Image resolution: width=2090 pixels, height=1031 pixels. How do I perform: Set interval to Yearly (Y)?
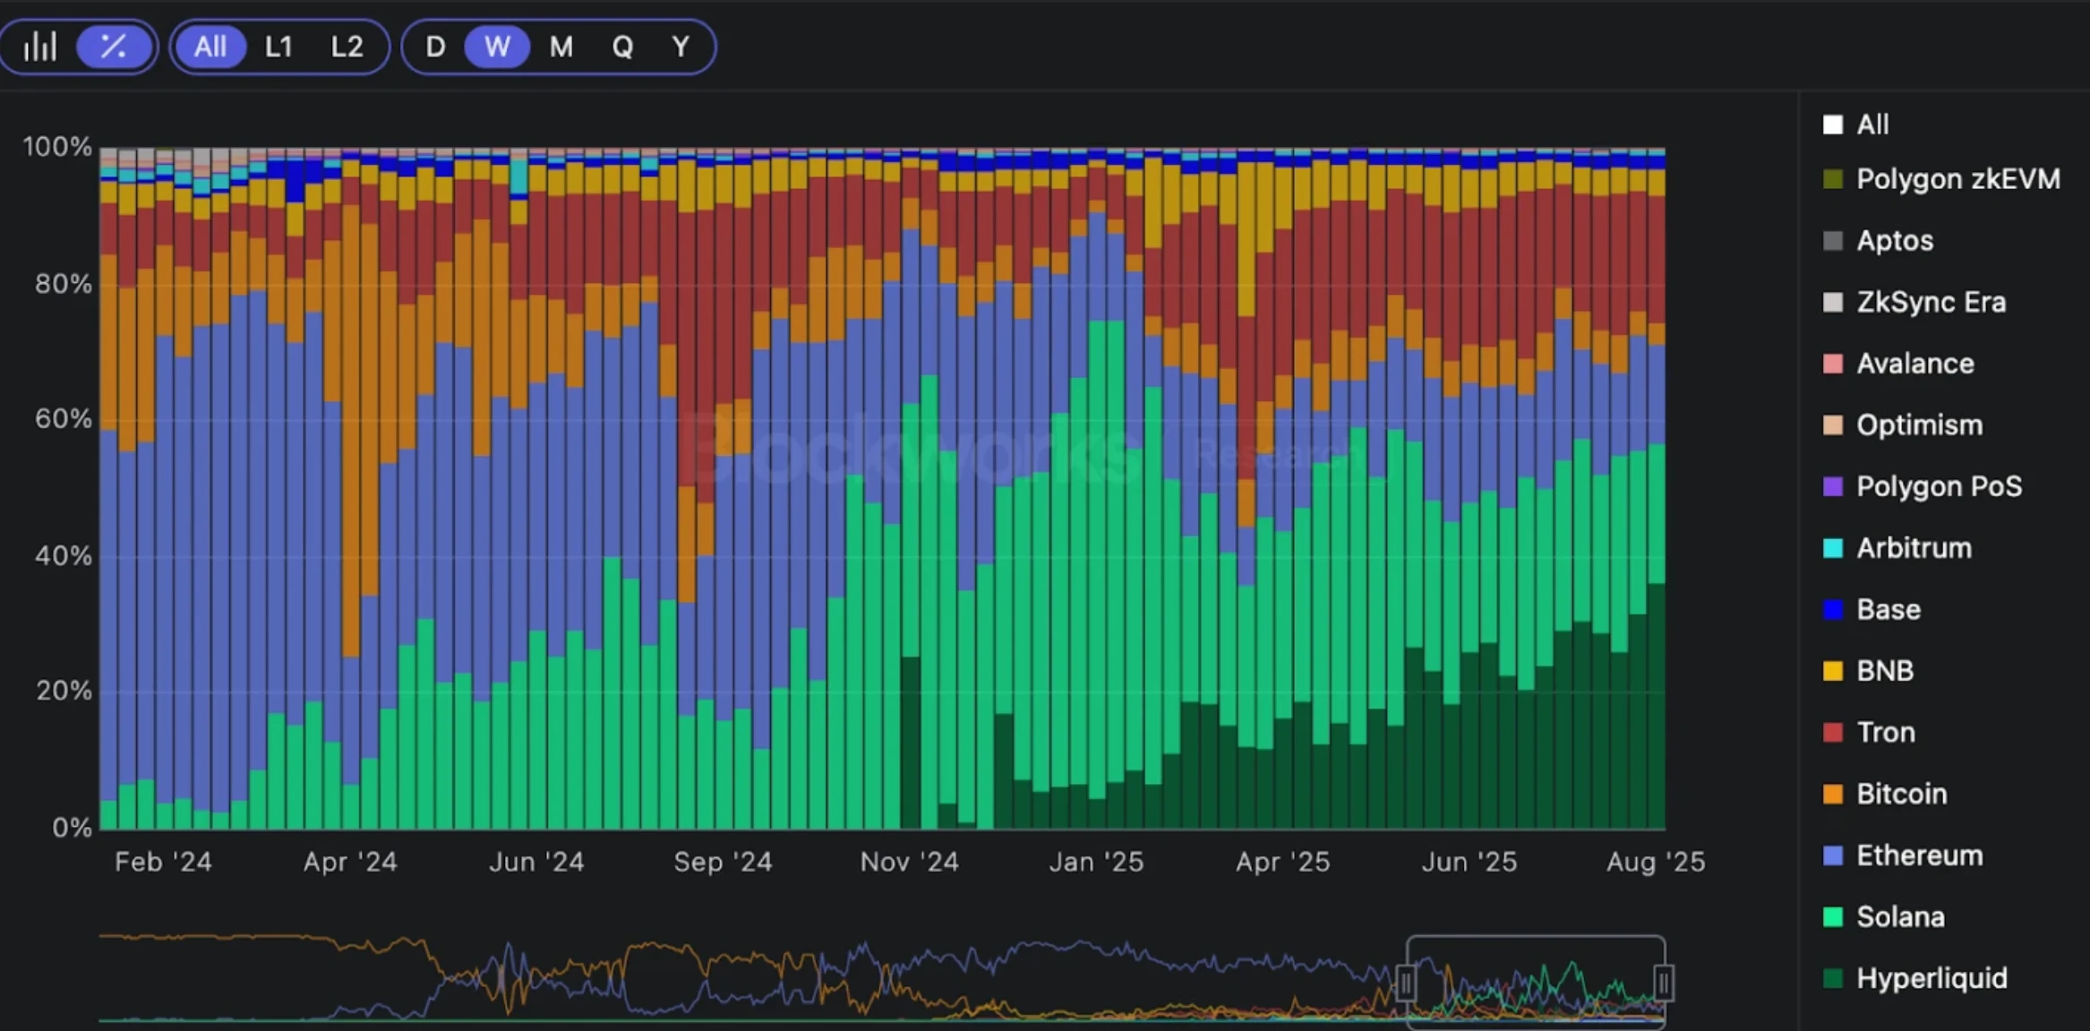tap(681, 47)
